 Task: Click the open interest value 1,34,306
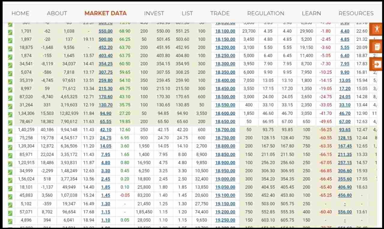point(26,113)
